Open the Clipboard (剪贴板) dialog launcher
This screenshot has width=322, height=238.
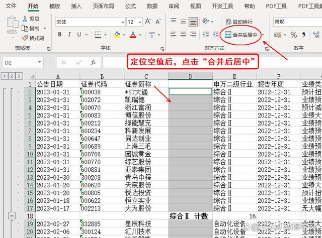pyautogui.click(x=48, y=49)
